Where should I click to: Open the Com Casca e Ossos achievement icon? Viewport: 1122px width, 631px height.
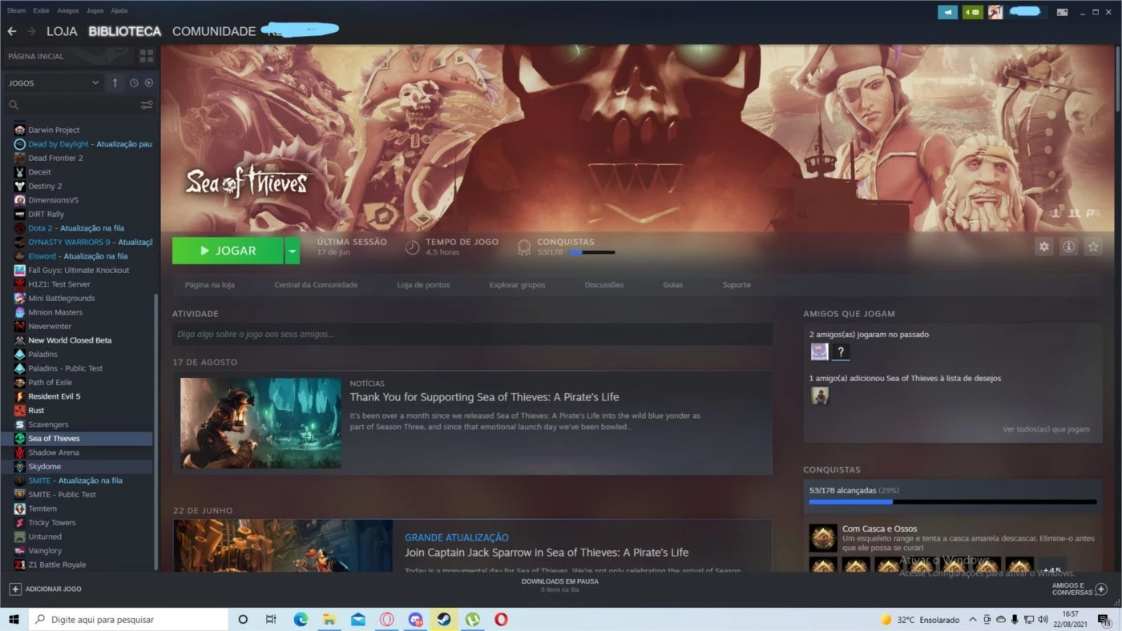tap(823, 538)
